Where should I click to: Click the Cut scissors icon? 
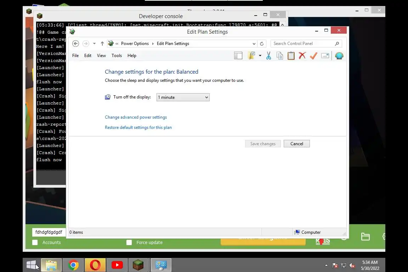pos(268,56)
